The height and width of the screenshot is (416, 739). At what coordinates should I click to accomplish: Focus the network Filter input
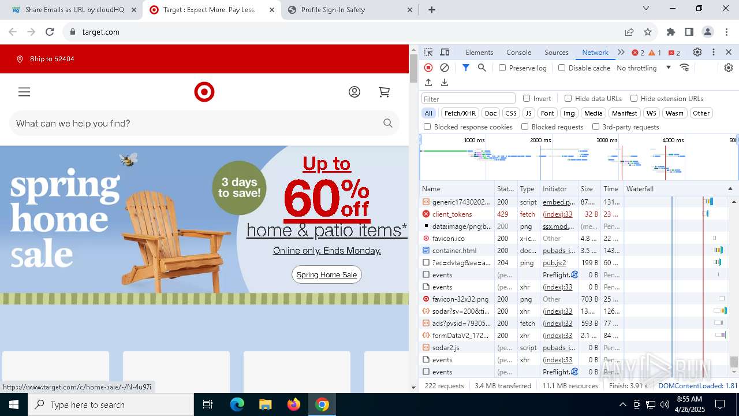[468, 99]
